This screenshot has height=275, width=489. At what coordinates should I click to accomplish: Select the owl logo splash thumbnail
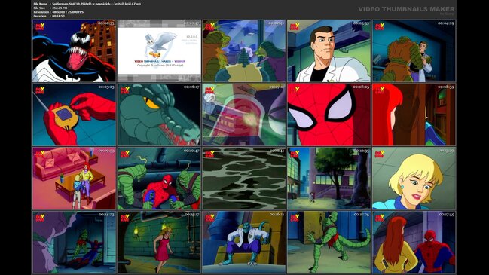pos(159,50)
